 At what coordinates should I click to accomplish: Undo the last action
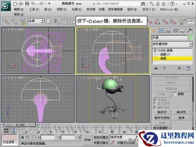tap(33, 4)
